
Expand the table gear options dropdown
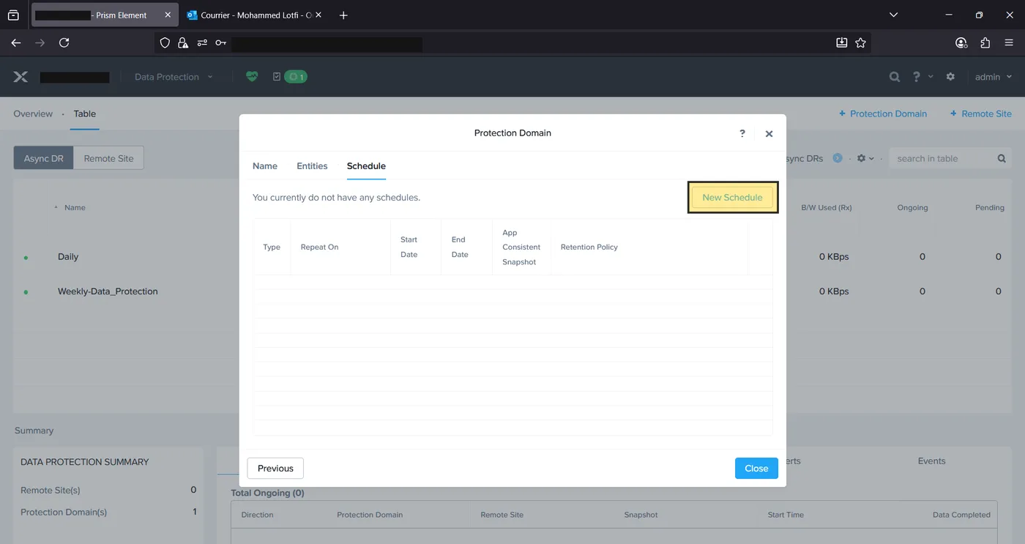[x=865, y=158]
